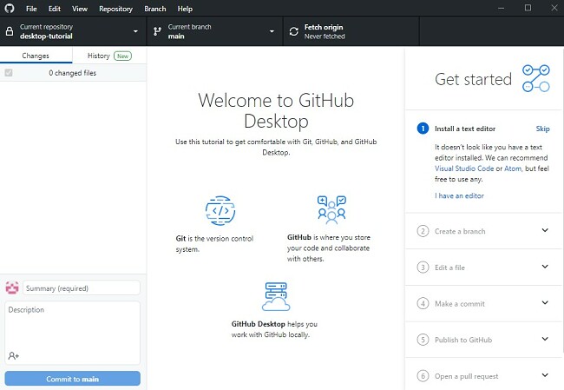Open the Edit menu
564x390 pixels.
(x=55, y=9)
